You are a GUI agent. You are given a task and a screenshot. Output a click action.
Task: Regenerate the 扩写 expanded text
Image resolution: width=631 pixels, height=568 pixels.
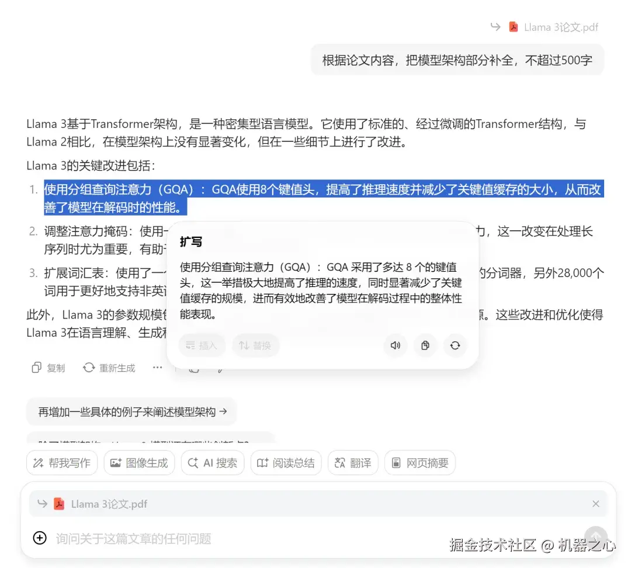tap(455, 345)
